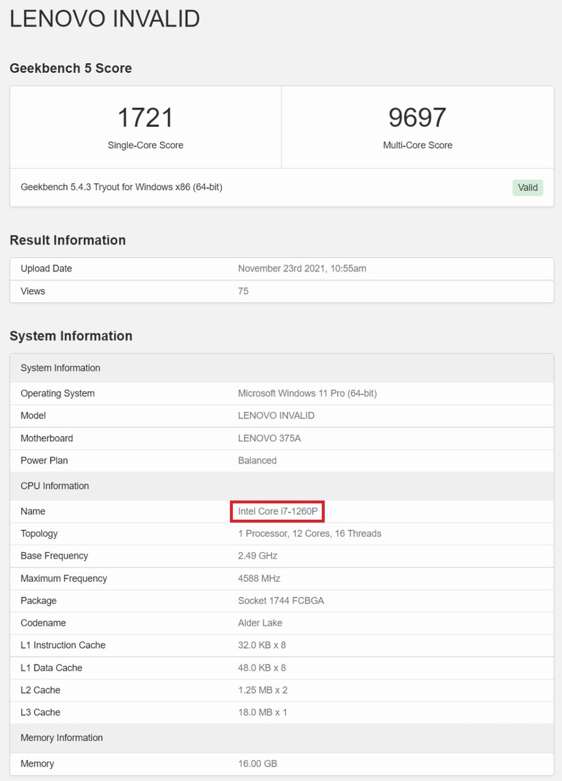Click the Result Information heading
This screenshot has height=781, width=562.
tap(68, 240)
